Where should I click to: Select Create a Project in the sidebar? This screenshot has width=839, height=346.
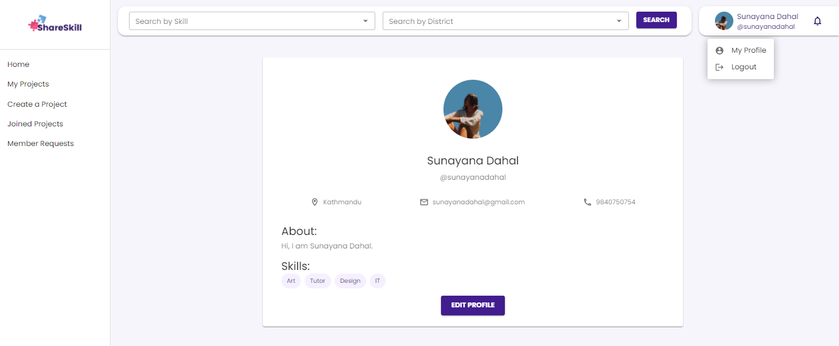point(37,104)
